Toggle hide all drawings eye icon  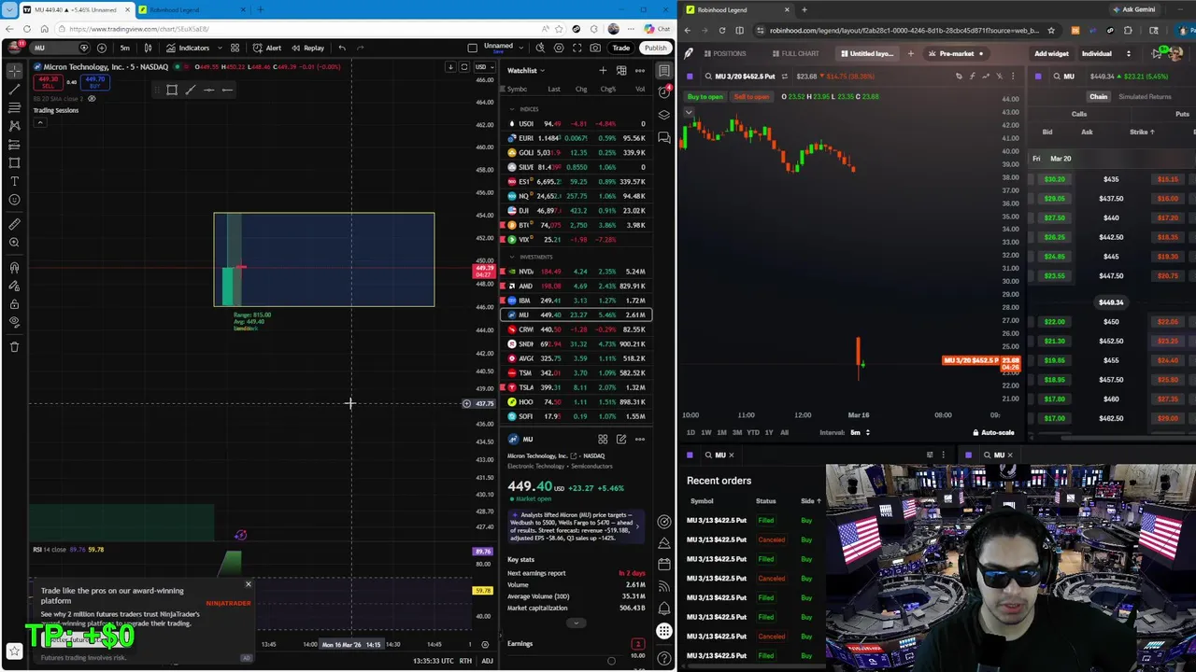[14, 323]
